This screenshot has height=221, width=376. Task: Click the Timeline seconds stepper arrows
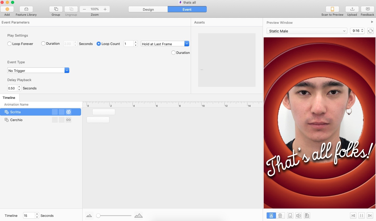[37, 216]
